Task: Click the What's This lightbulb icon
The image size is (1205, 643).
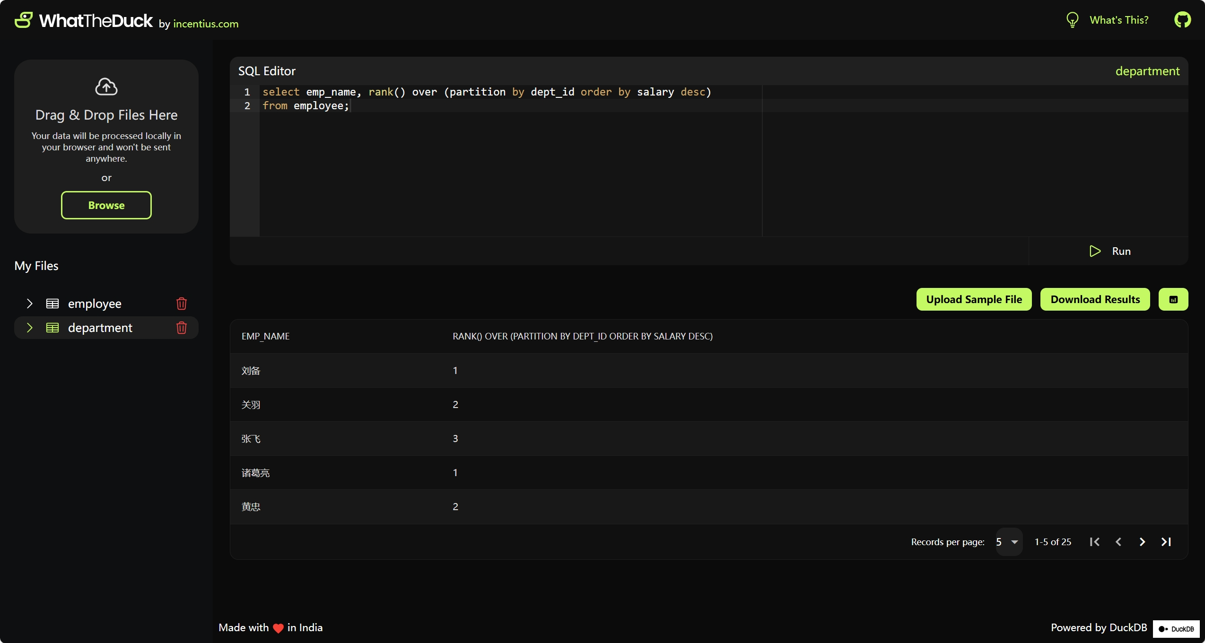Action: [1072, 20]
